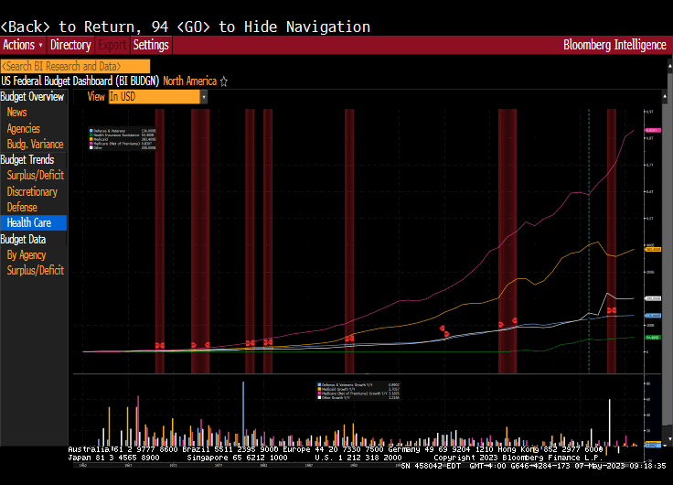This screenshot has height=485, width=673.
Task: Open the Directory menu
Action: (x=70, y=45)
